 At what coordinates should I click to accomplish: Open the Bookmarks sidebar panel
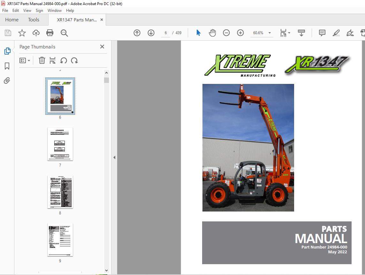point(7,66)
